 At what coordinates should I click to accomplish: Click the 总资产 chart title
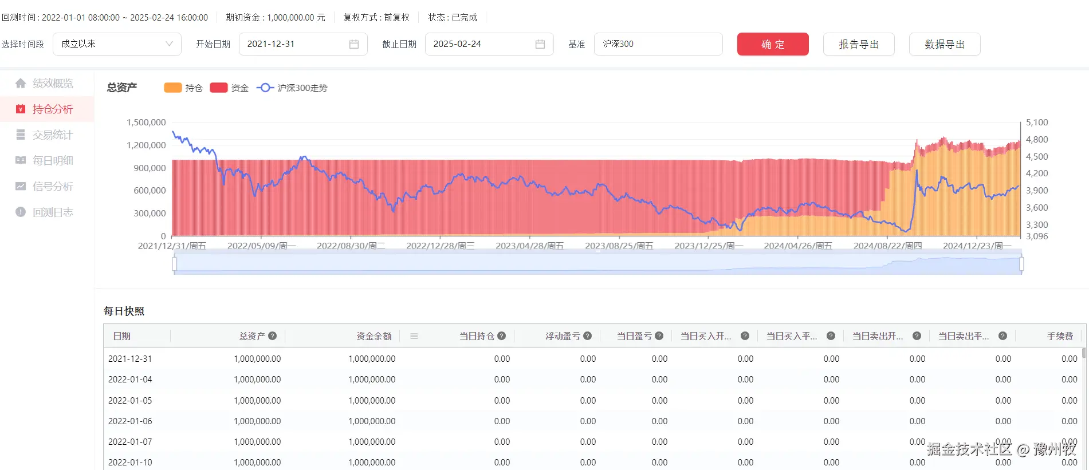[x=122, y=88]
